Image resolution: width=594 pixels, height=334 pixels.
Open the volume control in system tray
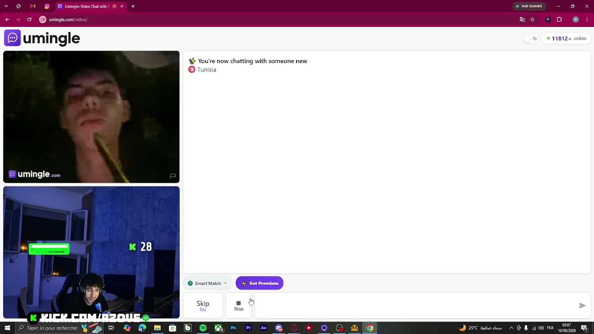pyautogui.click(x=541, y=328)
